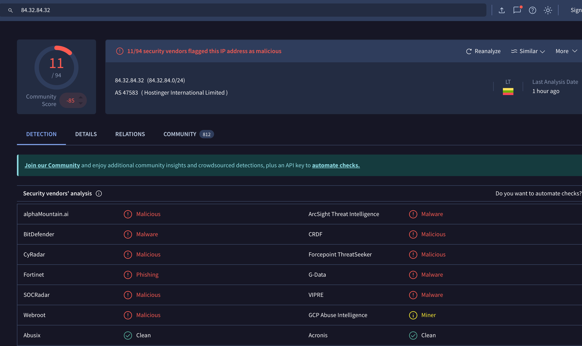
Task: Expand the More dropdown menu
Action: click(566, 51)
